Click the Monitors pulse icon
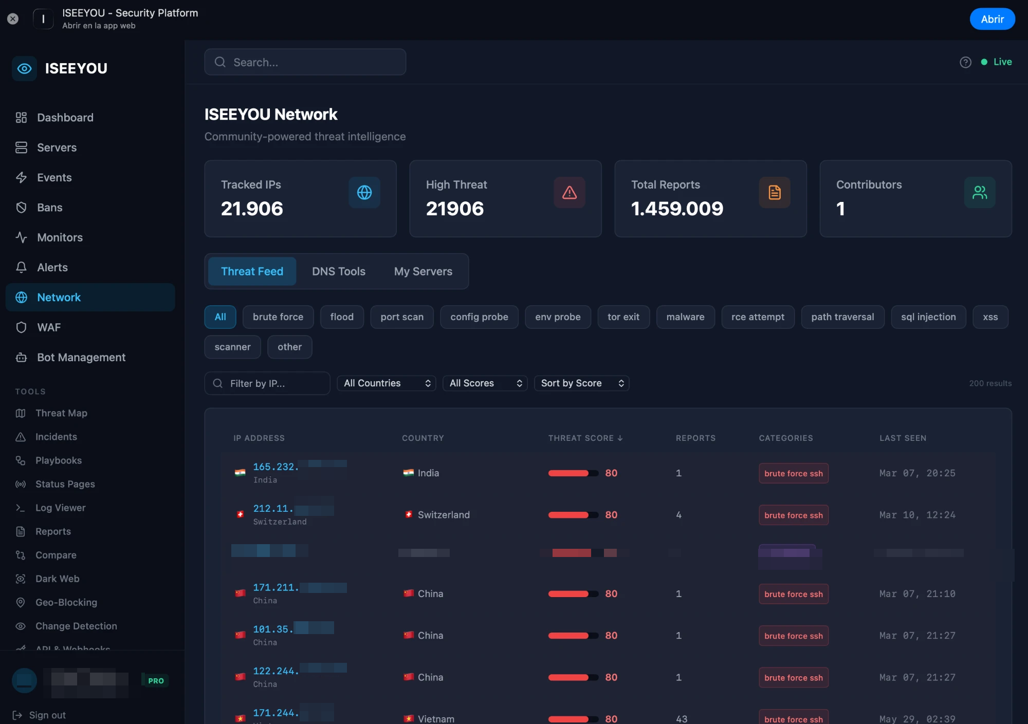This screenshot has width=1028, height=724. (x=21, y=237)
